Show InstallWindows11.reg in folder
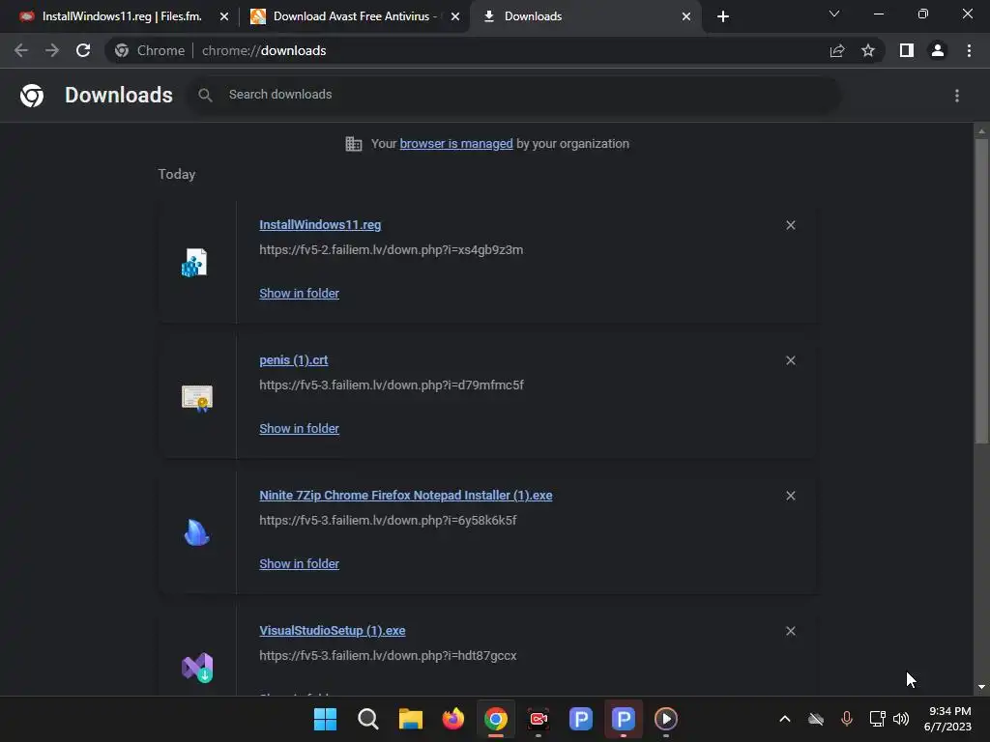This screenshot has width=990, height=742. (x=300, y=294)
